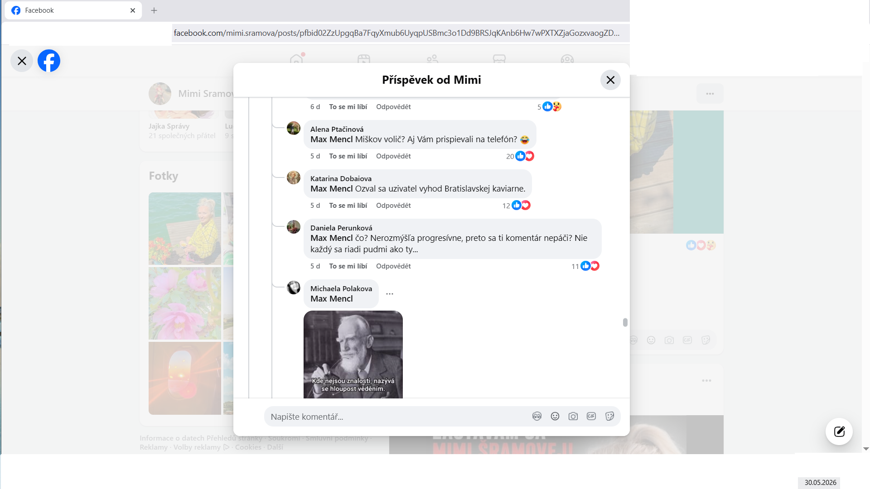Open the avatar sticker picker in comment box

537,417
